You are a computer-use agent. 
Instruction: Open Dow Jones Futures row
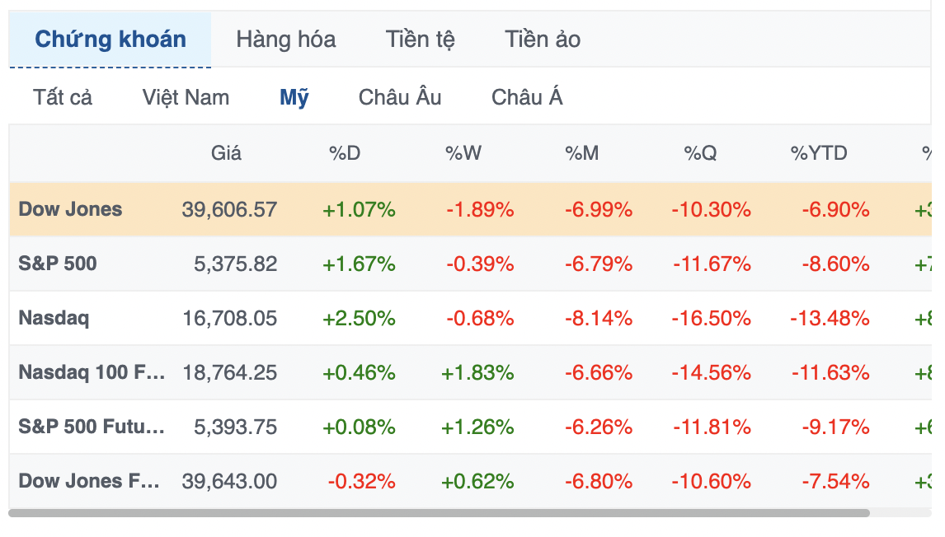click(470, 480)
